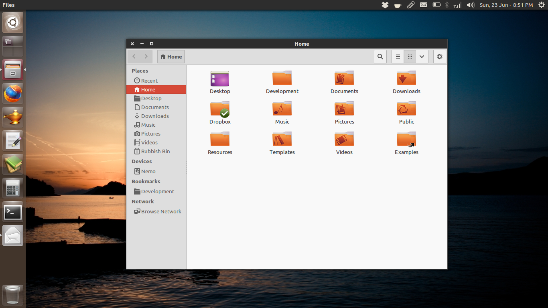
Task: Select the Nemo device in sidebar
Action: point(156,171)
